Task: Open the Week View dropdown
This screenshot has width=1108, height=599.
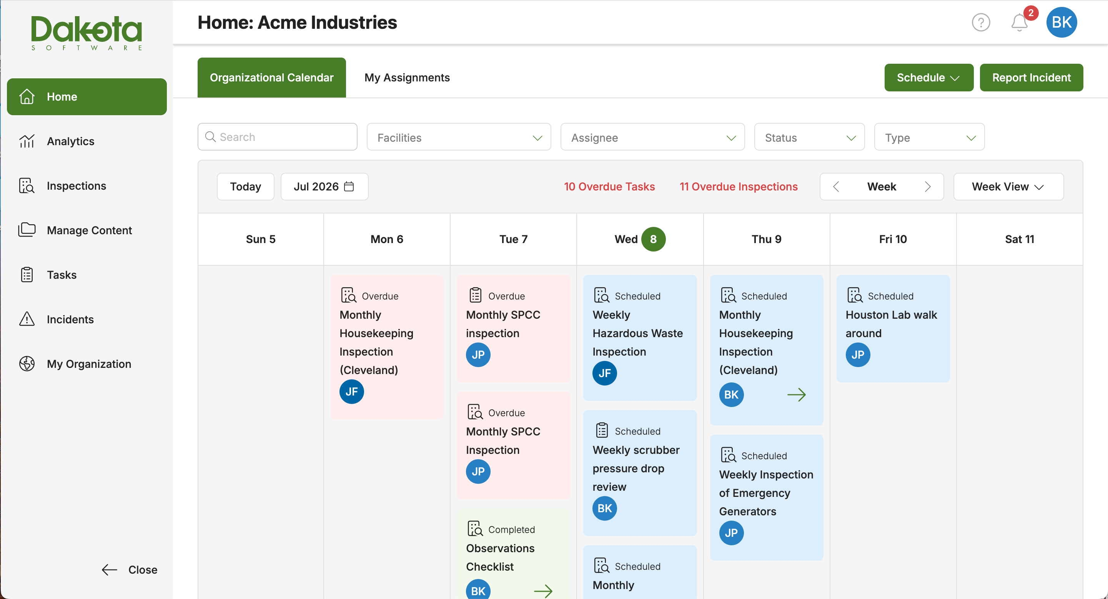Action: (1008, 187)
